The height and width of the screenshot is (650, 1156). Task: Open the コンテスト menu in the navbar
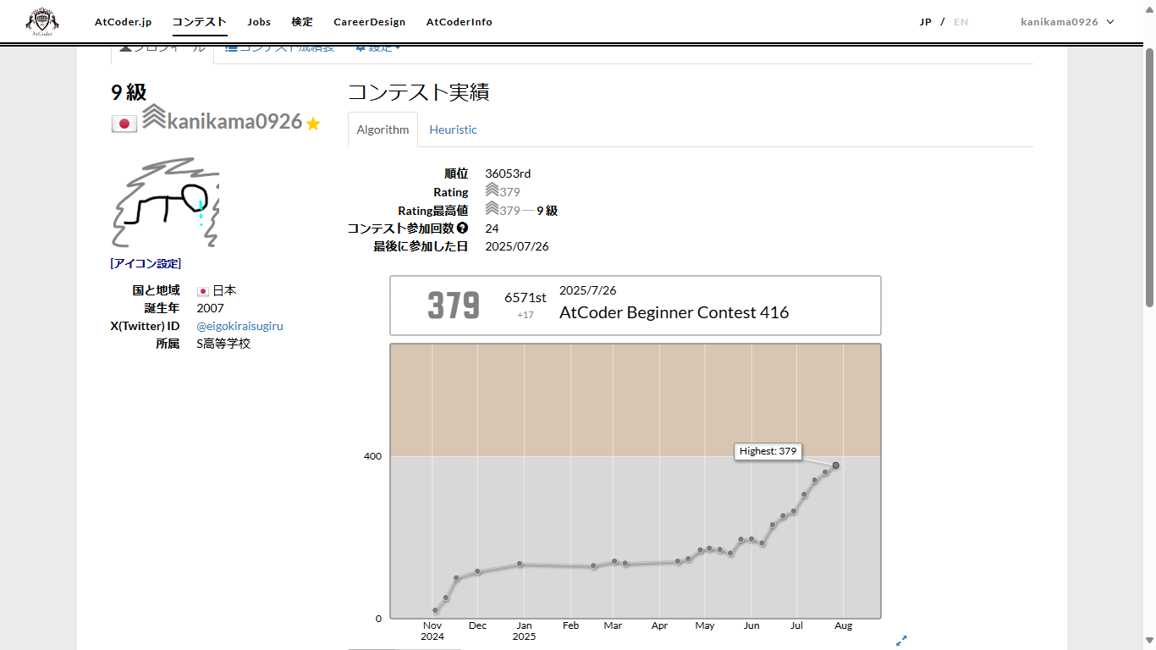199,21
